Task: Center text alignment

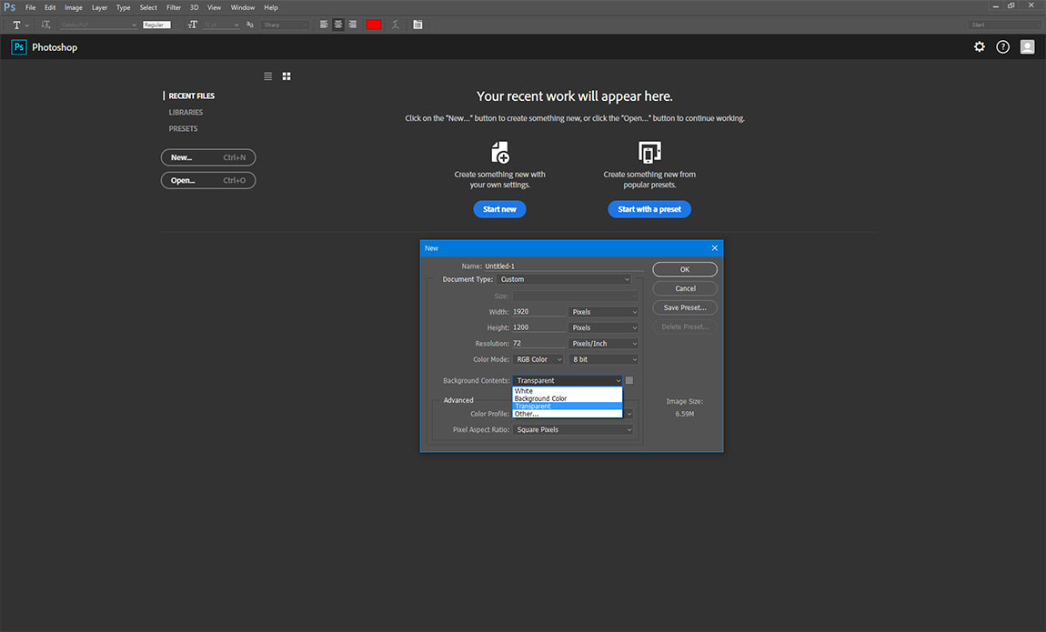Action: click(338, 25)
